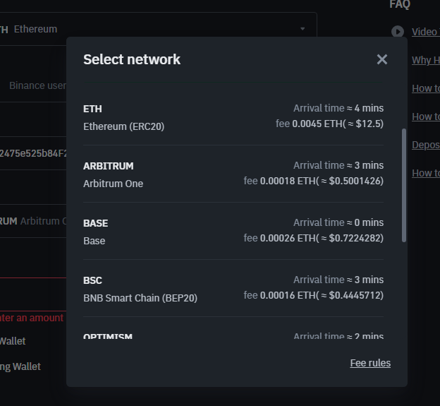Open the Video FAQ link

pyautogui.click(x=426, y=32)
